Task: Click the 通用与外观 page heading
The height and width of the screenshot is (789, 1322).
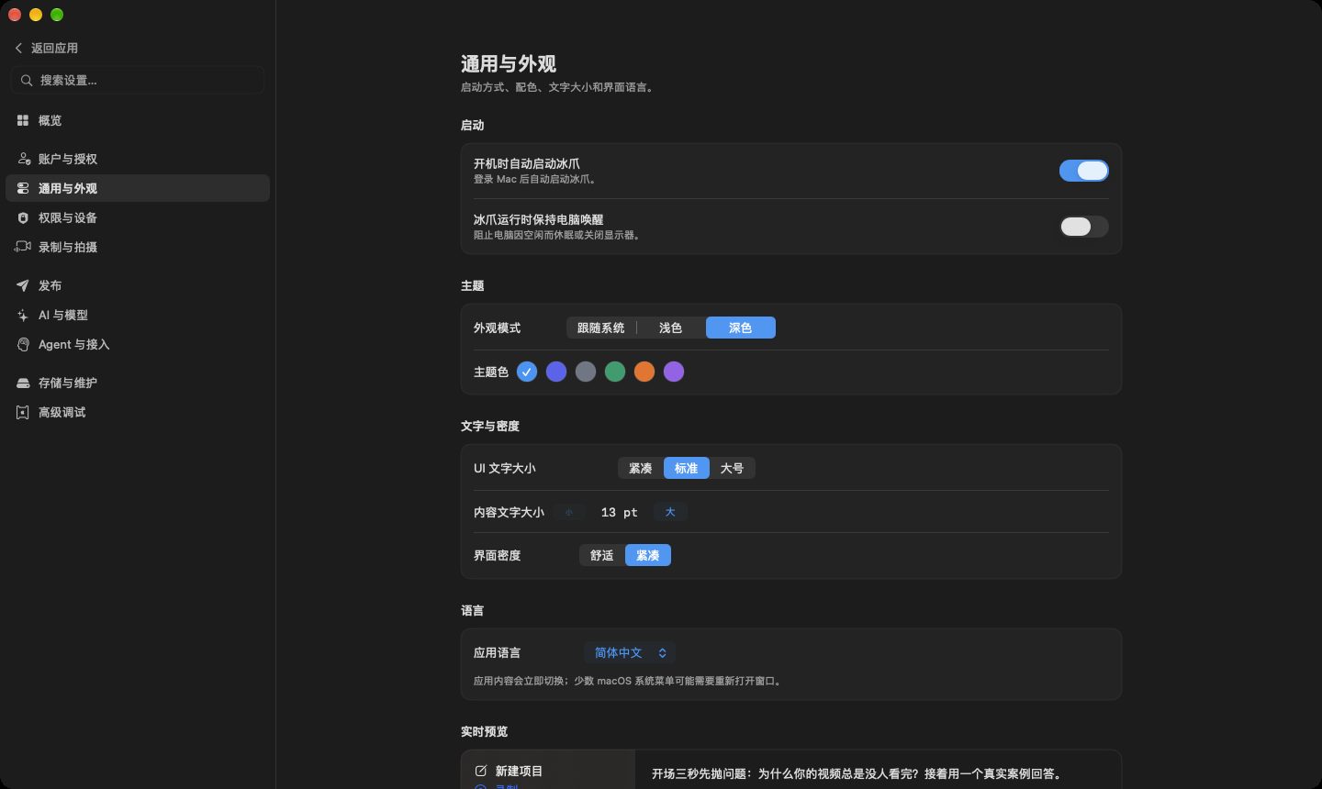Action: [509, 64]
